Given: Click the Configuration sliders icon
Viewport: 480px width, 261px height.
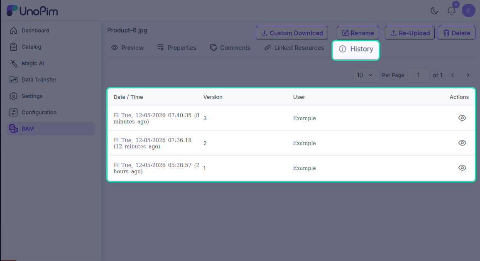Looking at the screenshot, I should point(13,113).
